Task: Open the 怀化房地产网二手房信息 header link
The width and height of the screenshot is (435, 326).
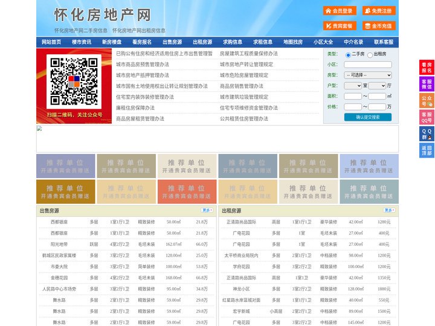Action: [81, 31]
